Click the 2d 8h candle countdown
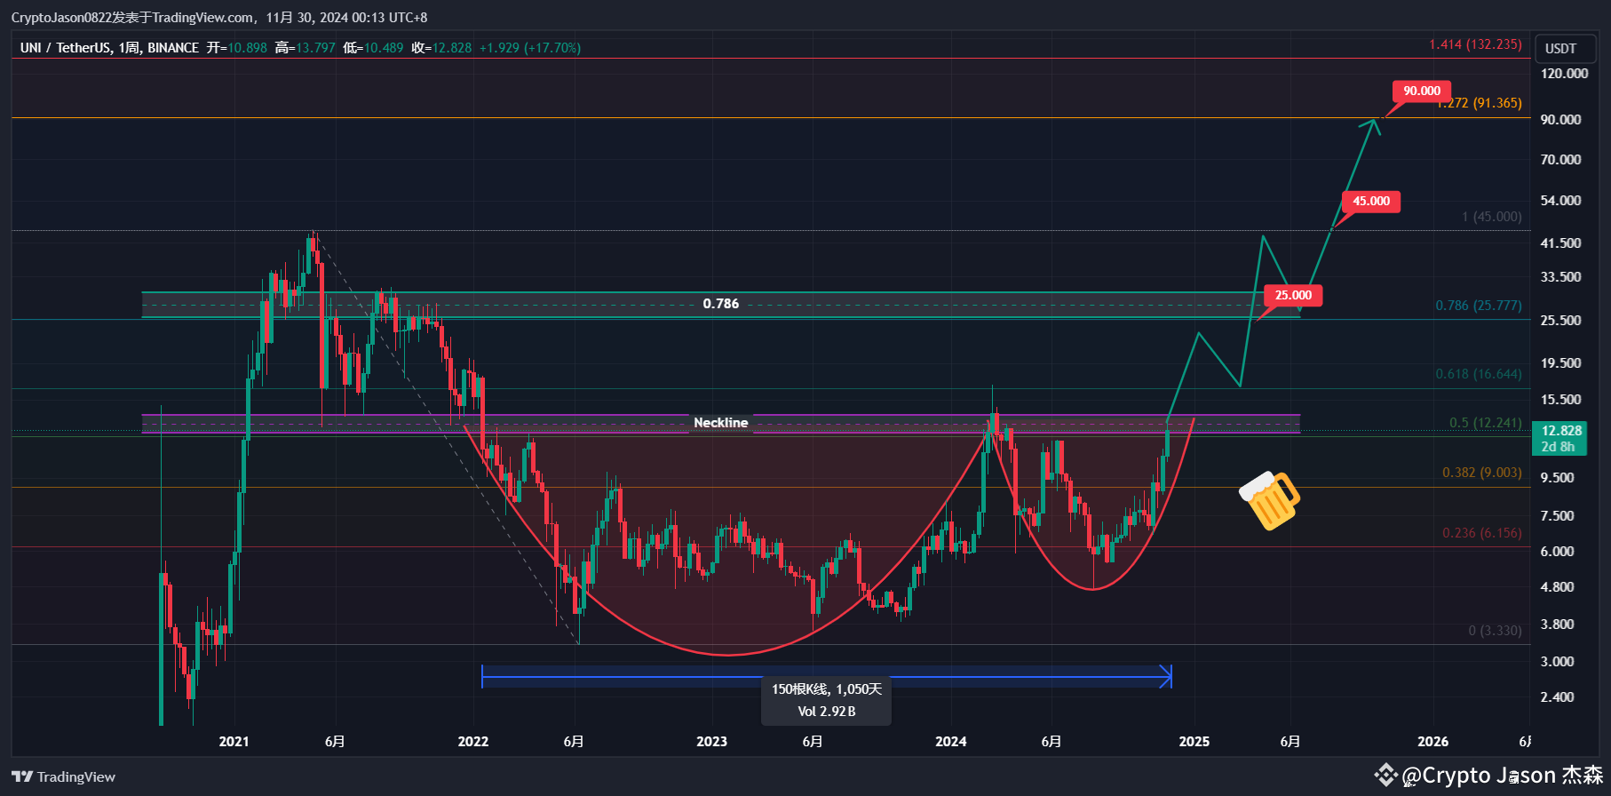Screen dimensions: 1611x796 [x=1558, y=447]
